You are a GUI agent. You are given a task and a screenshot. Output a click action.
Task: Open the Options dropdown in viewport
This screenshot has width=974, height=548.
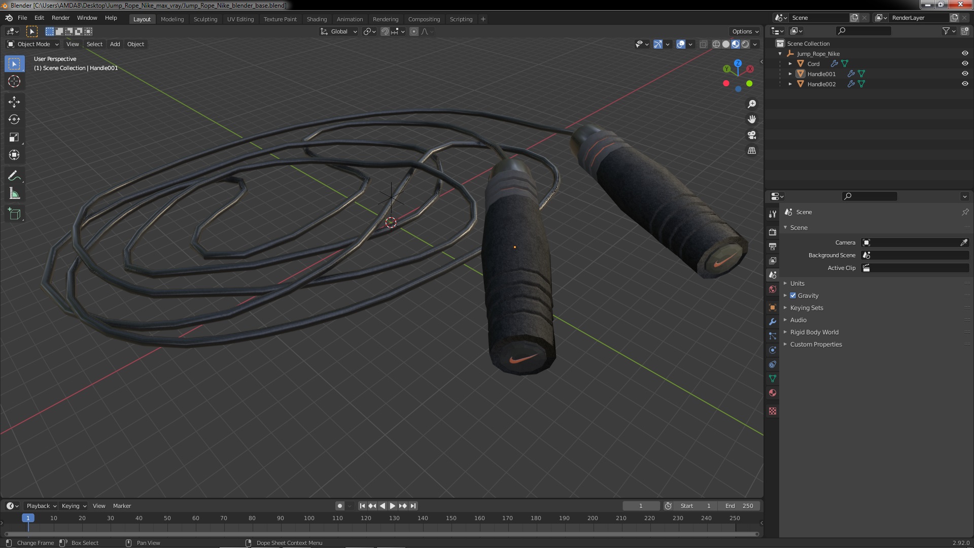pyautogui.click(x=745, y=31)
